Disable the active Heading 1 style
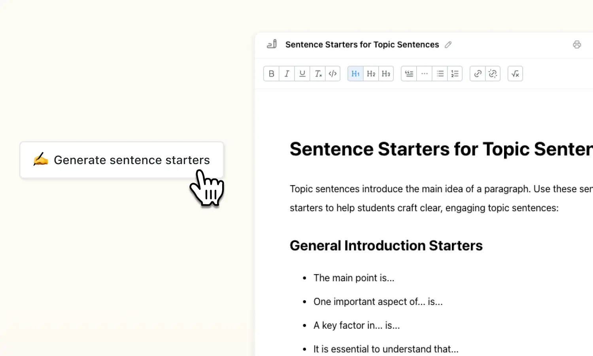Screen dimensions: 593x356 pos(355,74)
